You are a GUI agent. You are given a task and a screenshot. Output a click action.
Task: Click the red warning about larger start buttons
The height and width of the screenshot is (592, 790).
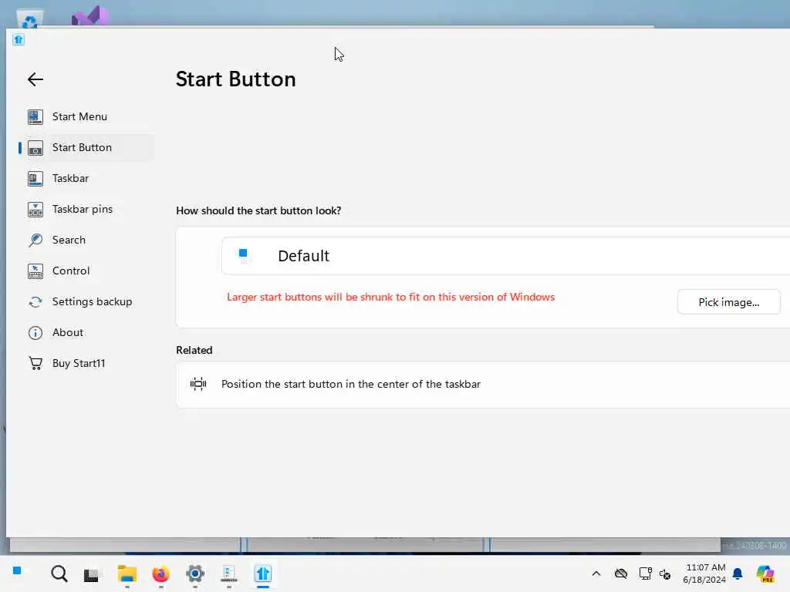390,297
